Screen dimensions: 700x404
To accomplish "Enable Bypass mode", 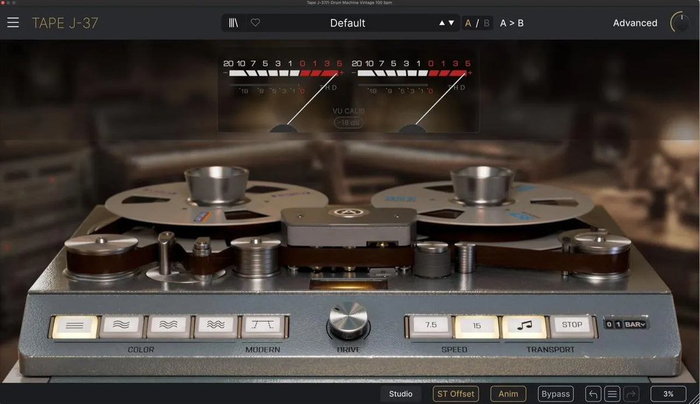I will point(555,394).
